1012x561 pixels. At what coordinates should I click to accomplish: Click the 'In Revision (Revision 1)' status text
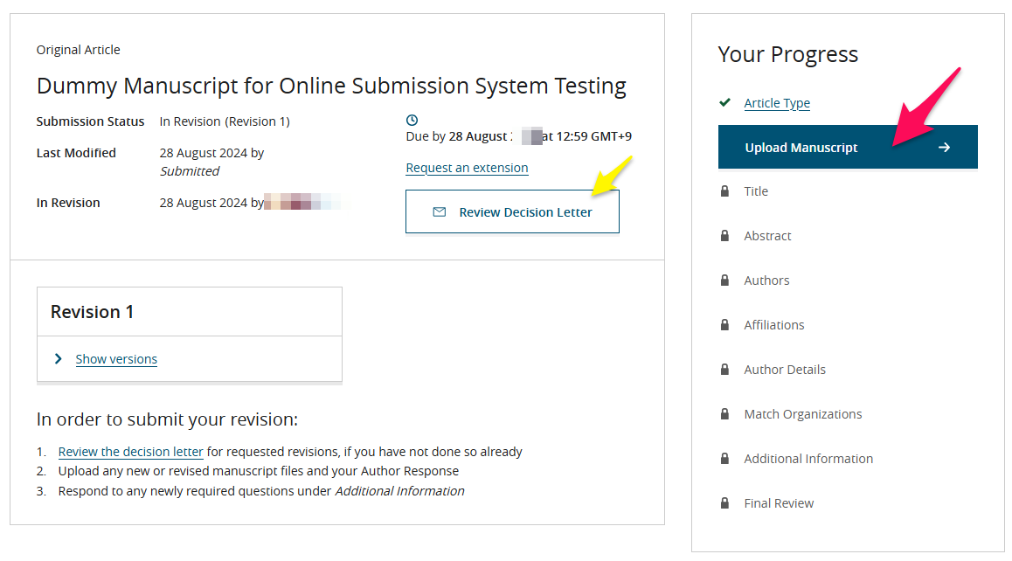tap(225, 121)
